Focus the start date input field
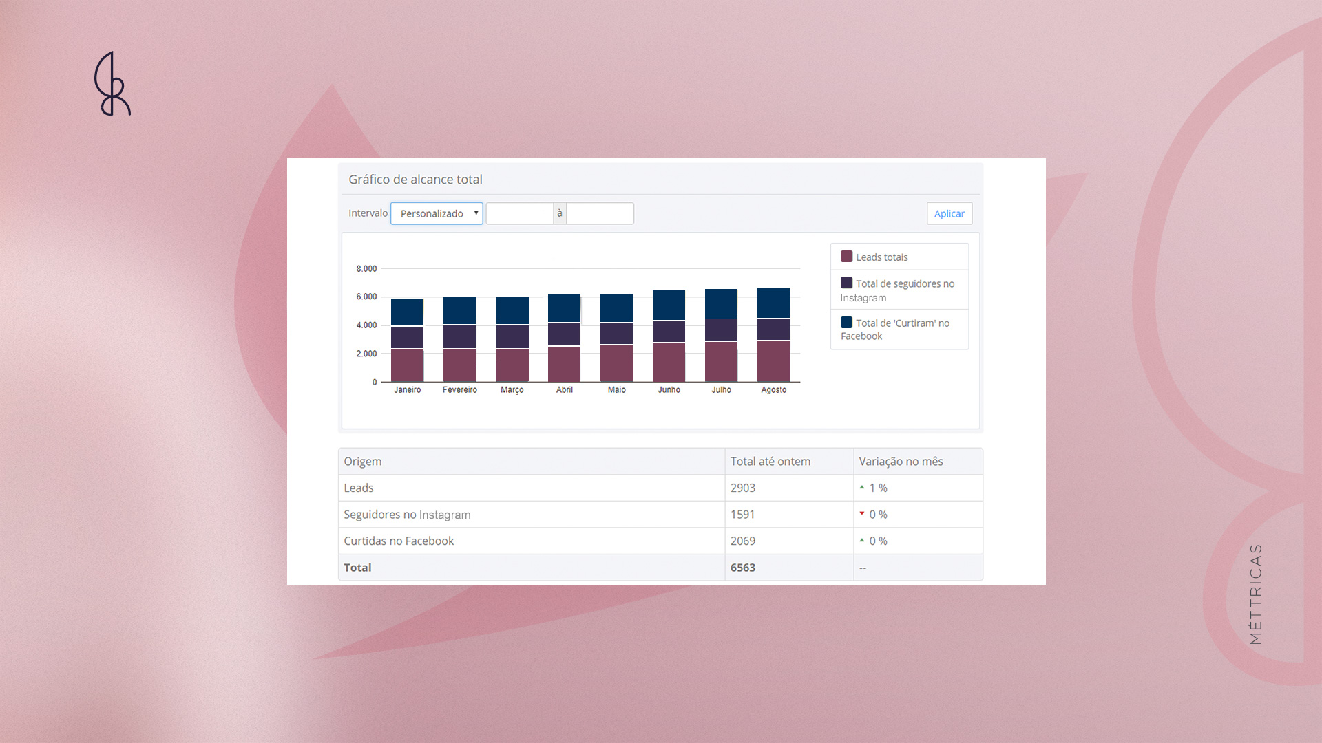 520,213
